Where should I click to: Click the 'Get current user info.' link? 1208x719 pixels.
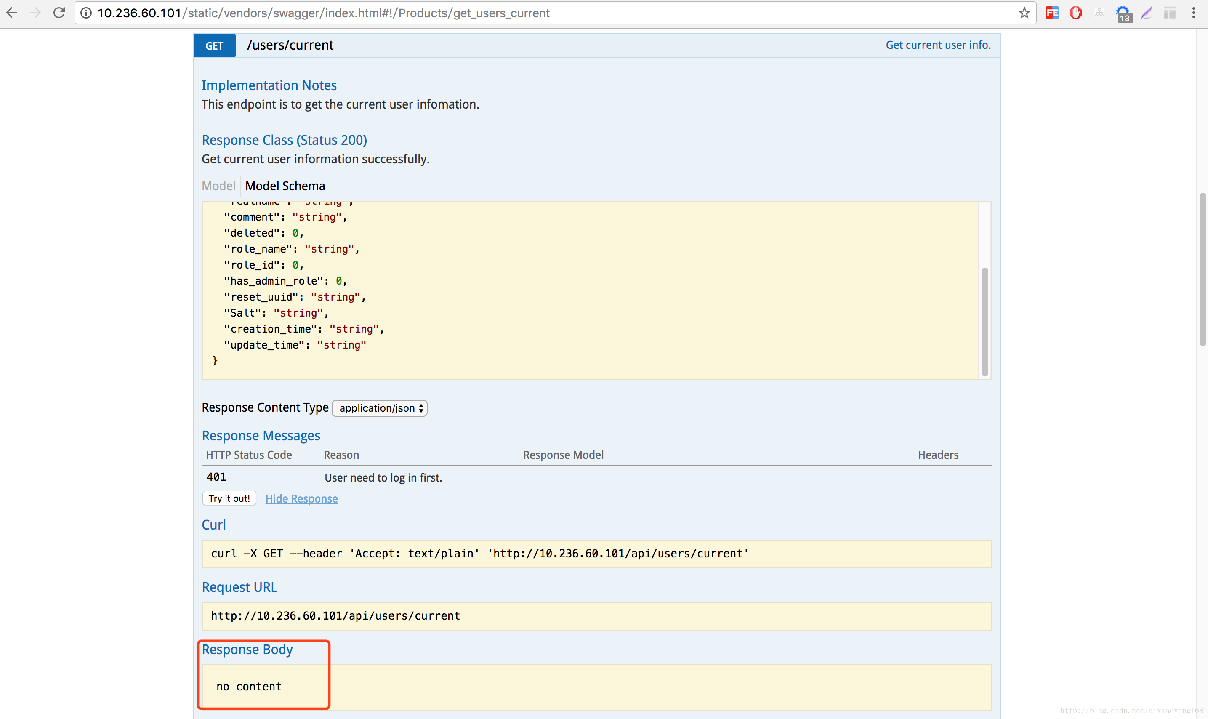(938, 45)
